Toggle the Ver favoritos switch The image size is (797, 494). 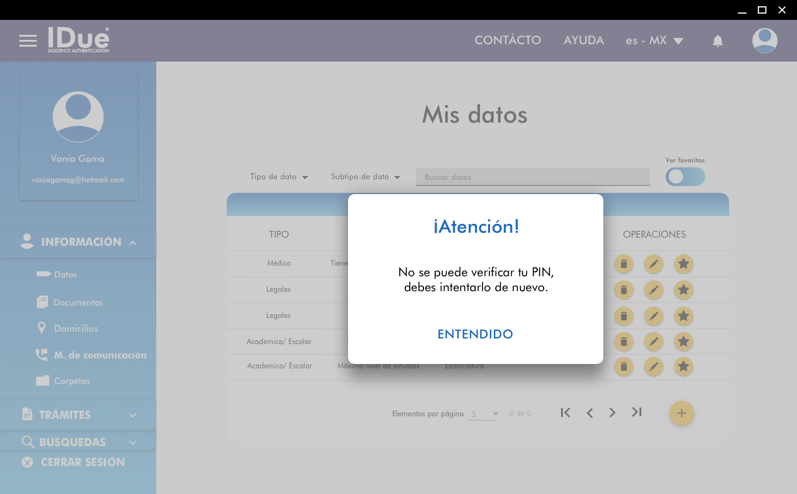point(685,177)
